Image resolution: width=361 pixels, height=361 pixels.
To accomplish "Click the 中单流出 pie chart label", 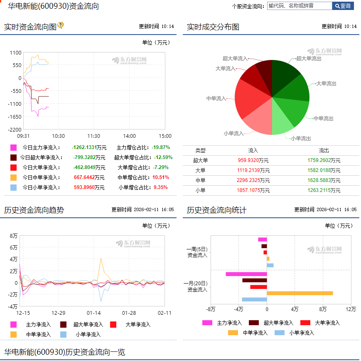I will pyautogui.click(x=323, y=118).
